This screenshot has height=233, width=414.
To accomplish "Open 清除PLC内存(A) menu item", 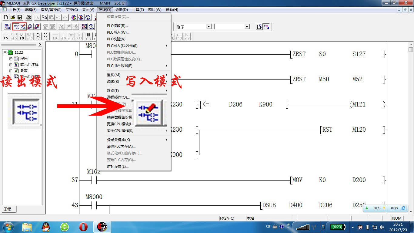I will pos(121,147).
